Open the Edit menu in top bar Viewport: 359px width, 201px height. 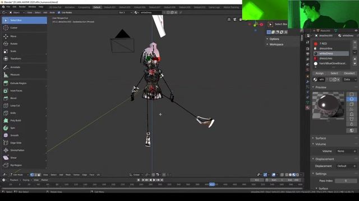pos(15,7)
